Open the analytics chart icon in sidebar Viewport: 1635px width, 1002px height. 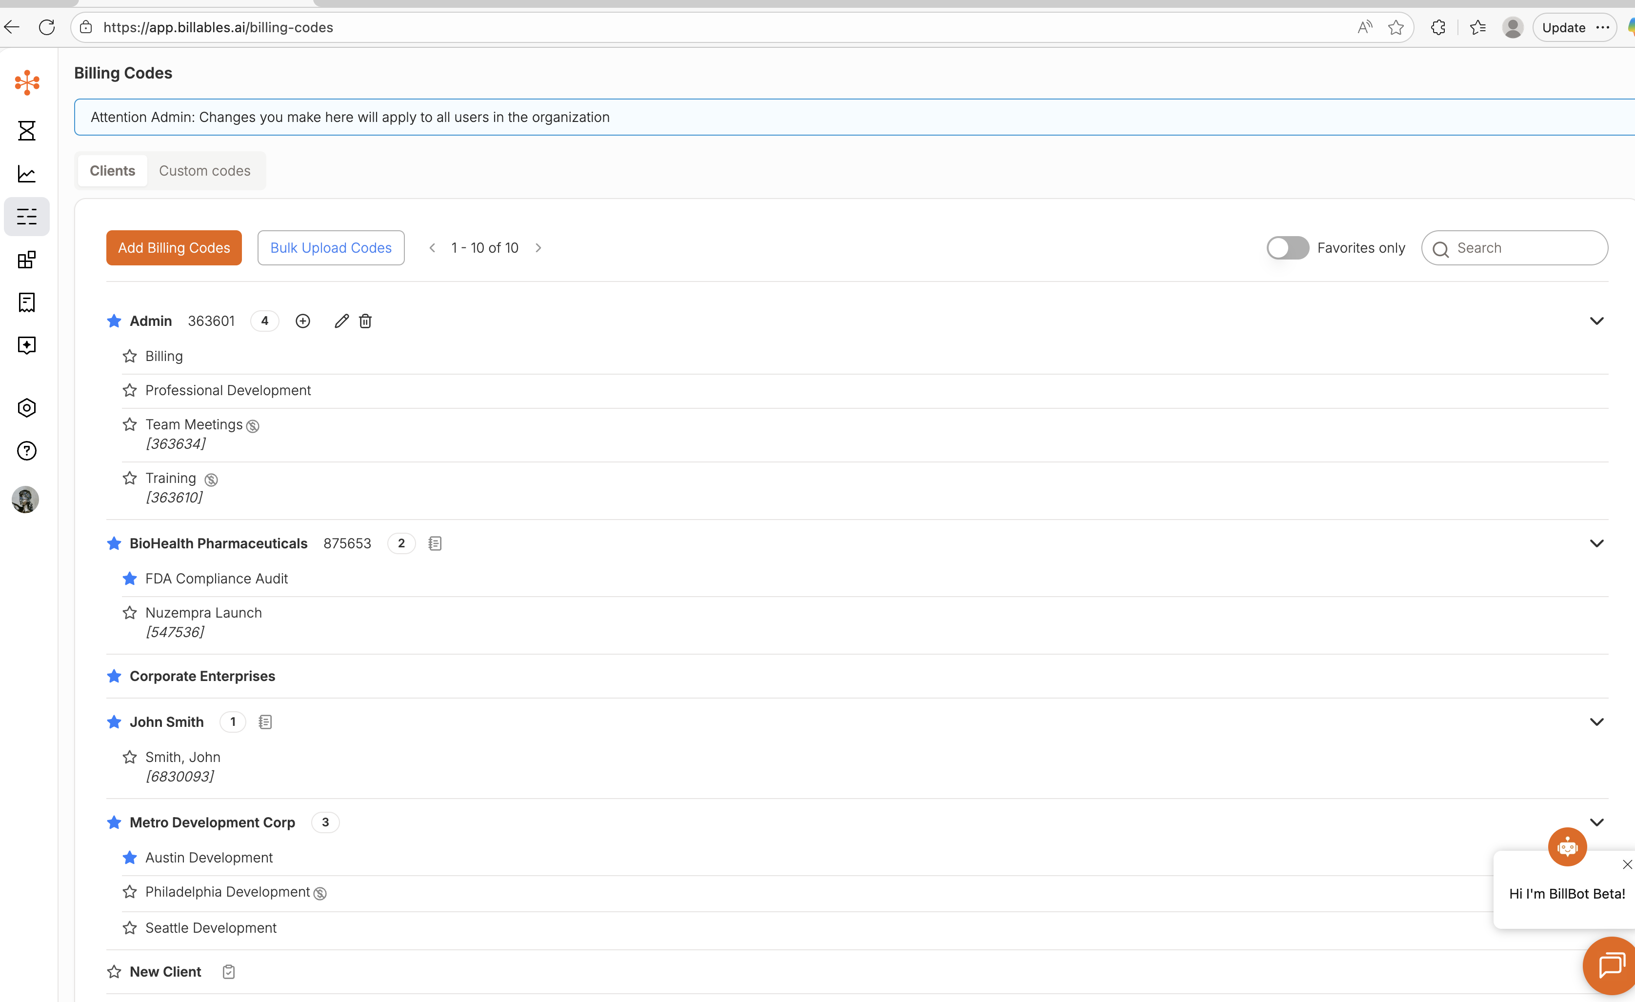pos(26,174)
